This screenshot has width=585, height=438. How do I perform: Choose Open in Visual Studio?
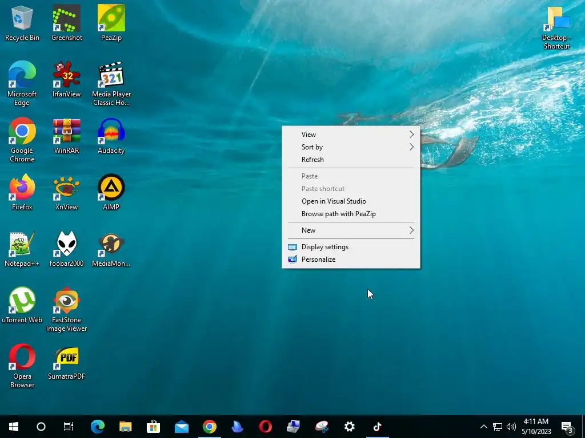click(351, 201)
